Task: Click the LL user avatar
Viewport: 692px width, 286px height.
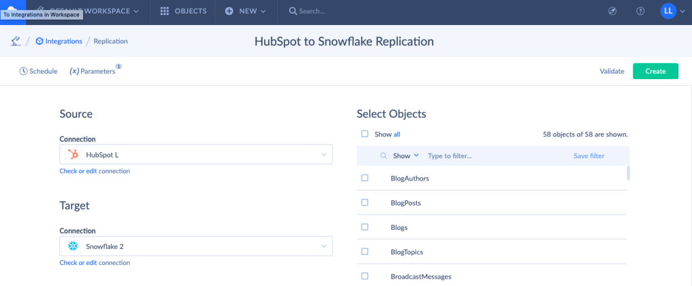Action: (x=668, y=11)
